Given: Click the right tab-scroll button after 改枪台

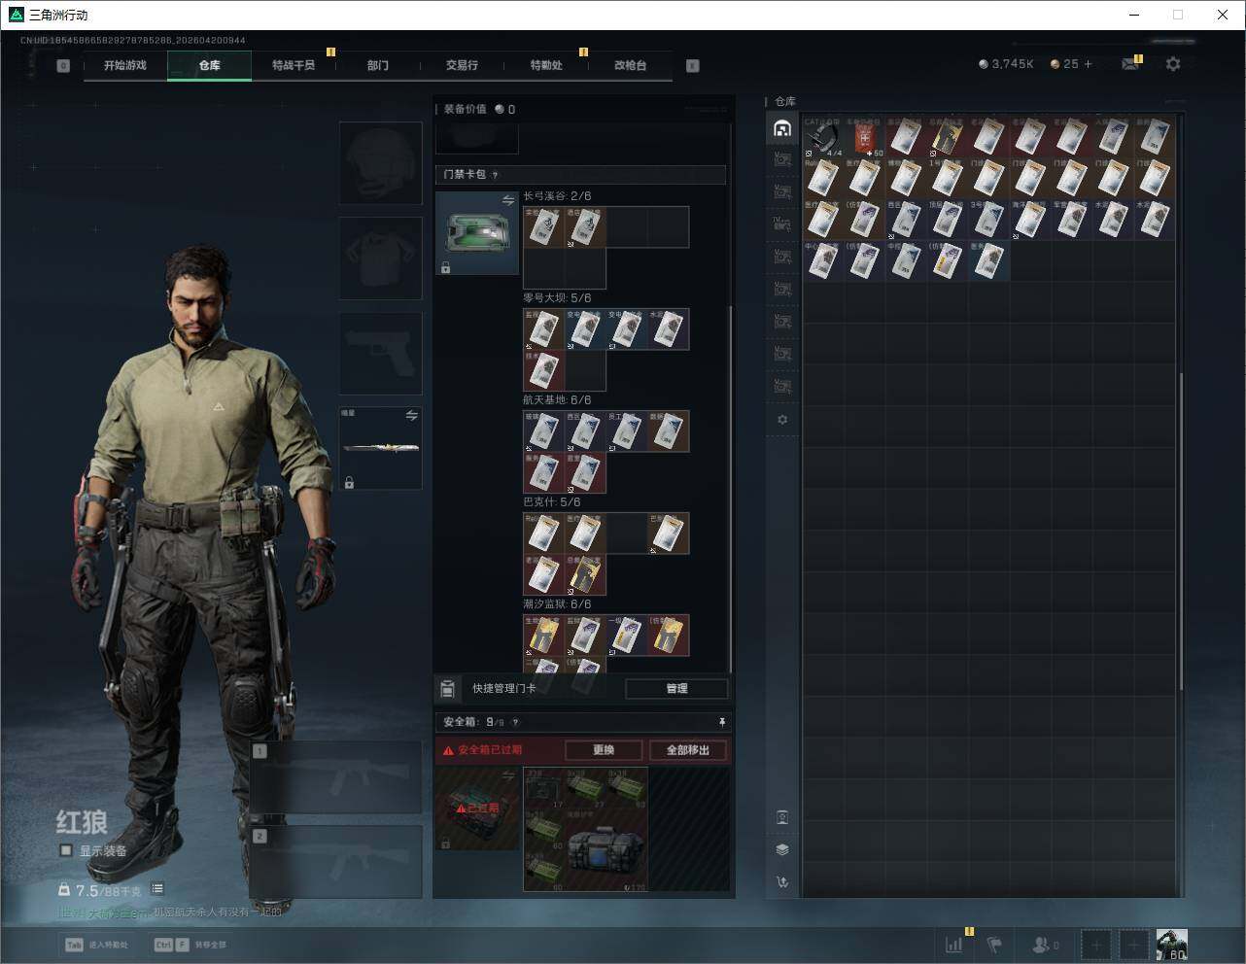Looking at the screenshot, I should (x=693, y=66).
